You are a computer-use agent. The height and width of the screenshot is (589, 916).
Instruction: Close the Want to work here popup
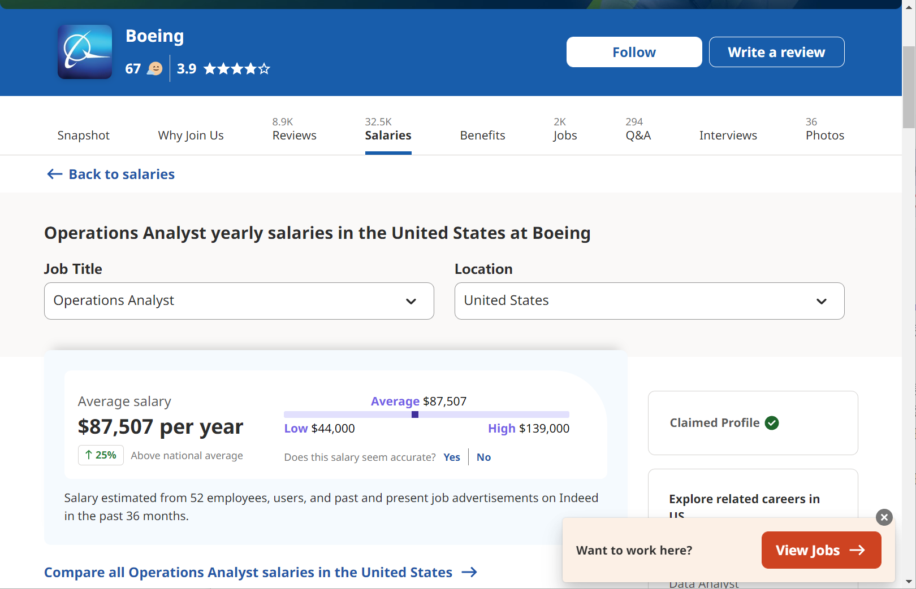click(x=884, y=517)
